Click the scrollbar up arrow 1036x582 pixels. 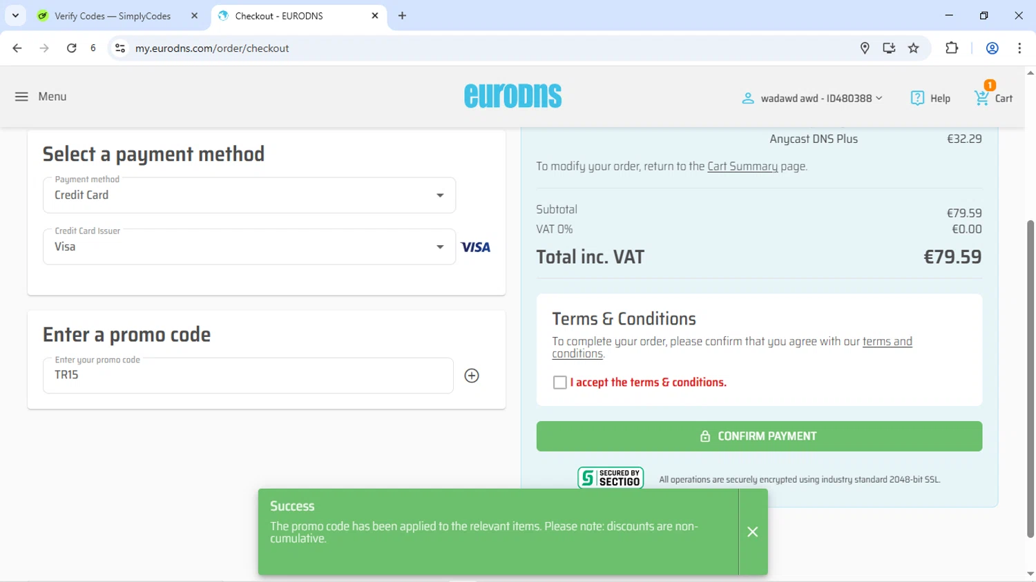pos(1030,72)
